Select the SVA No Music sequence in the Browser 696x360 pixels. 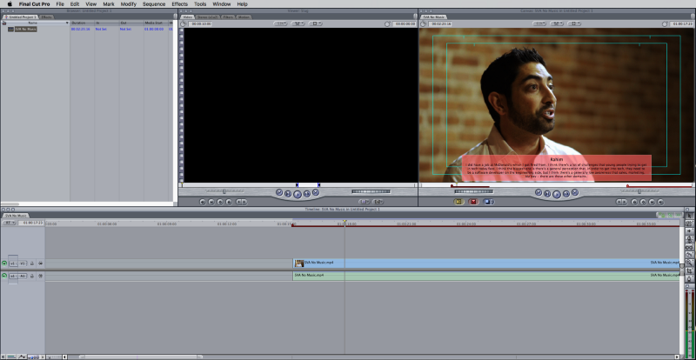click(x=25, y=29)
